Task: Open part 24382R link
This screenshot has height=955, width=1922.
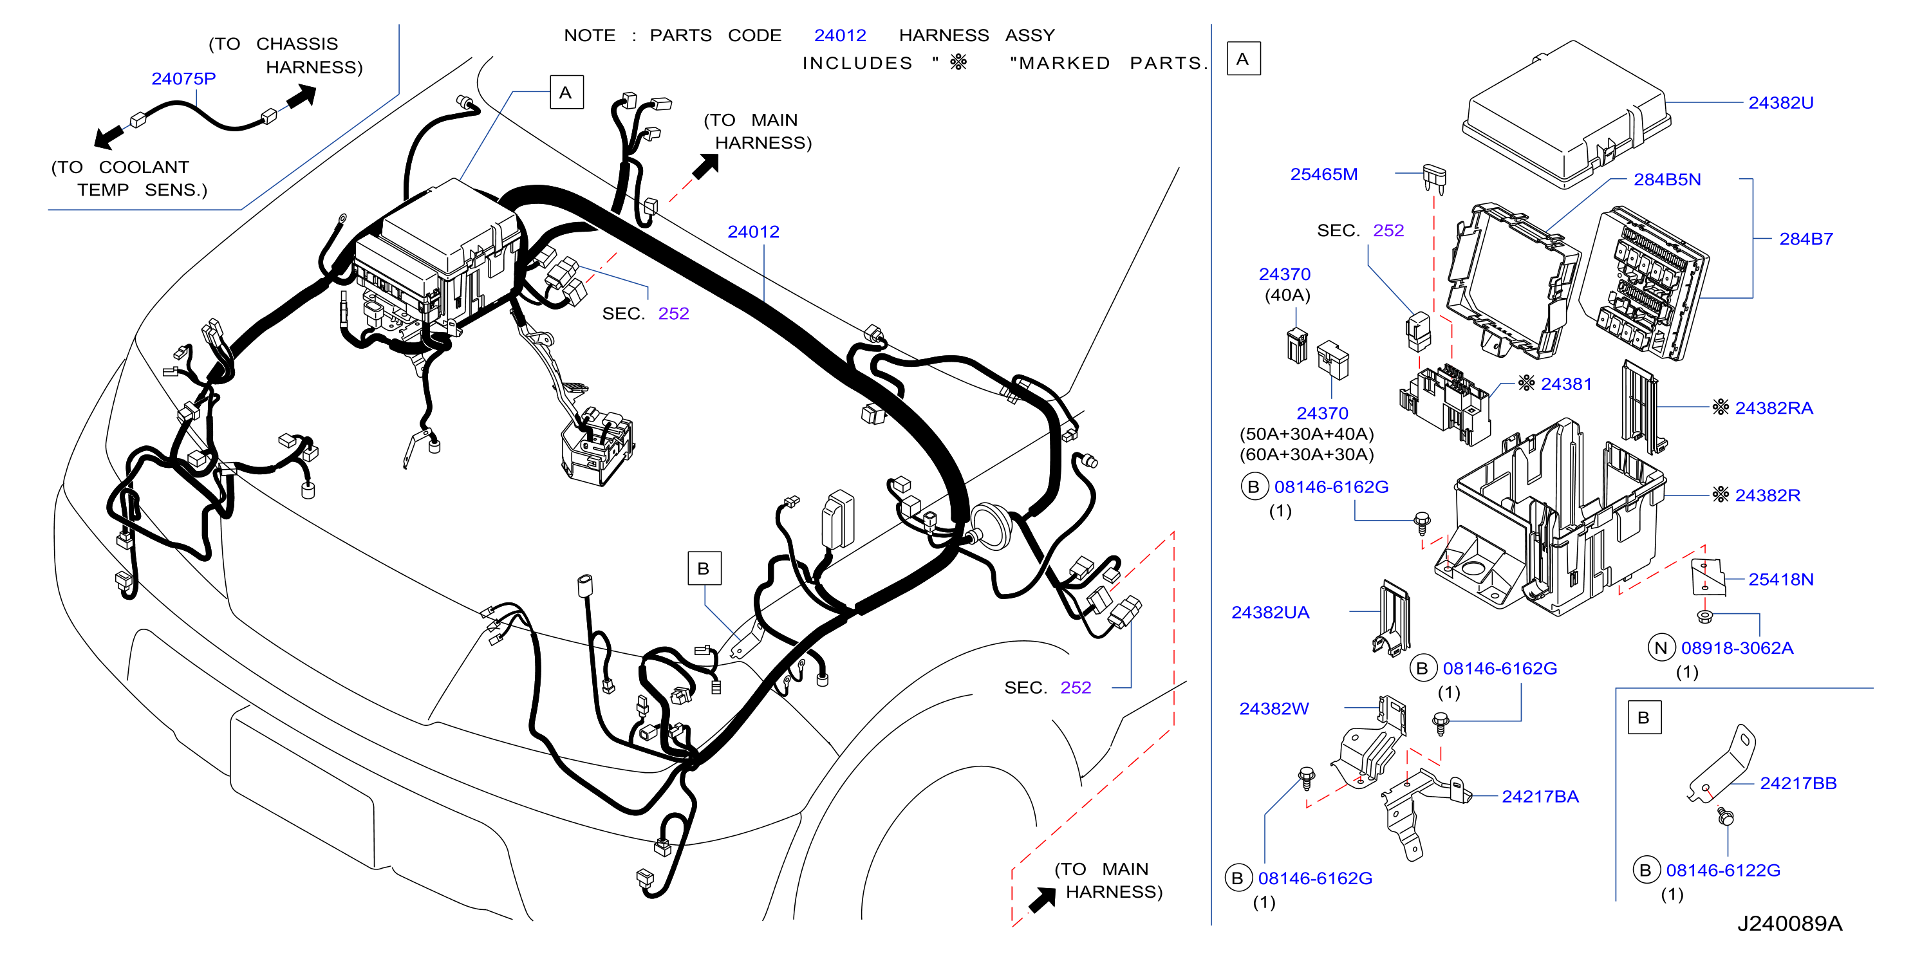Action: click(1767, 496)
